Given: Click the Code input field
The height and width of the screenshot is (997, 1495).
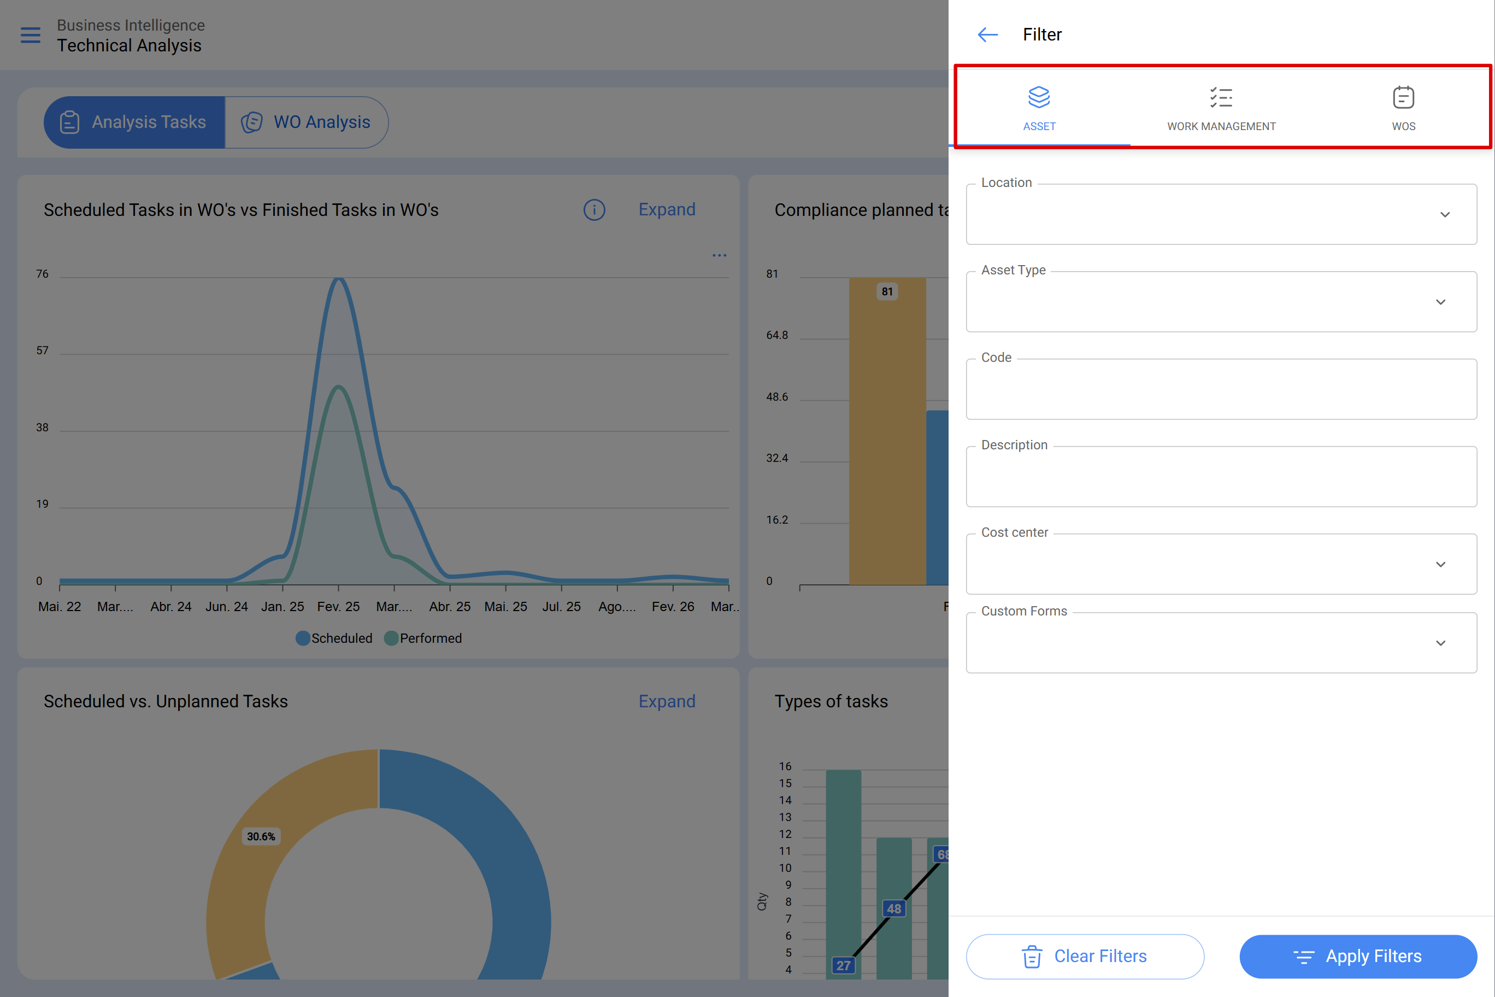Looking at the screenshot, I should coord(1221,389).
